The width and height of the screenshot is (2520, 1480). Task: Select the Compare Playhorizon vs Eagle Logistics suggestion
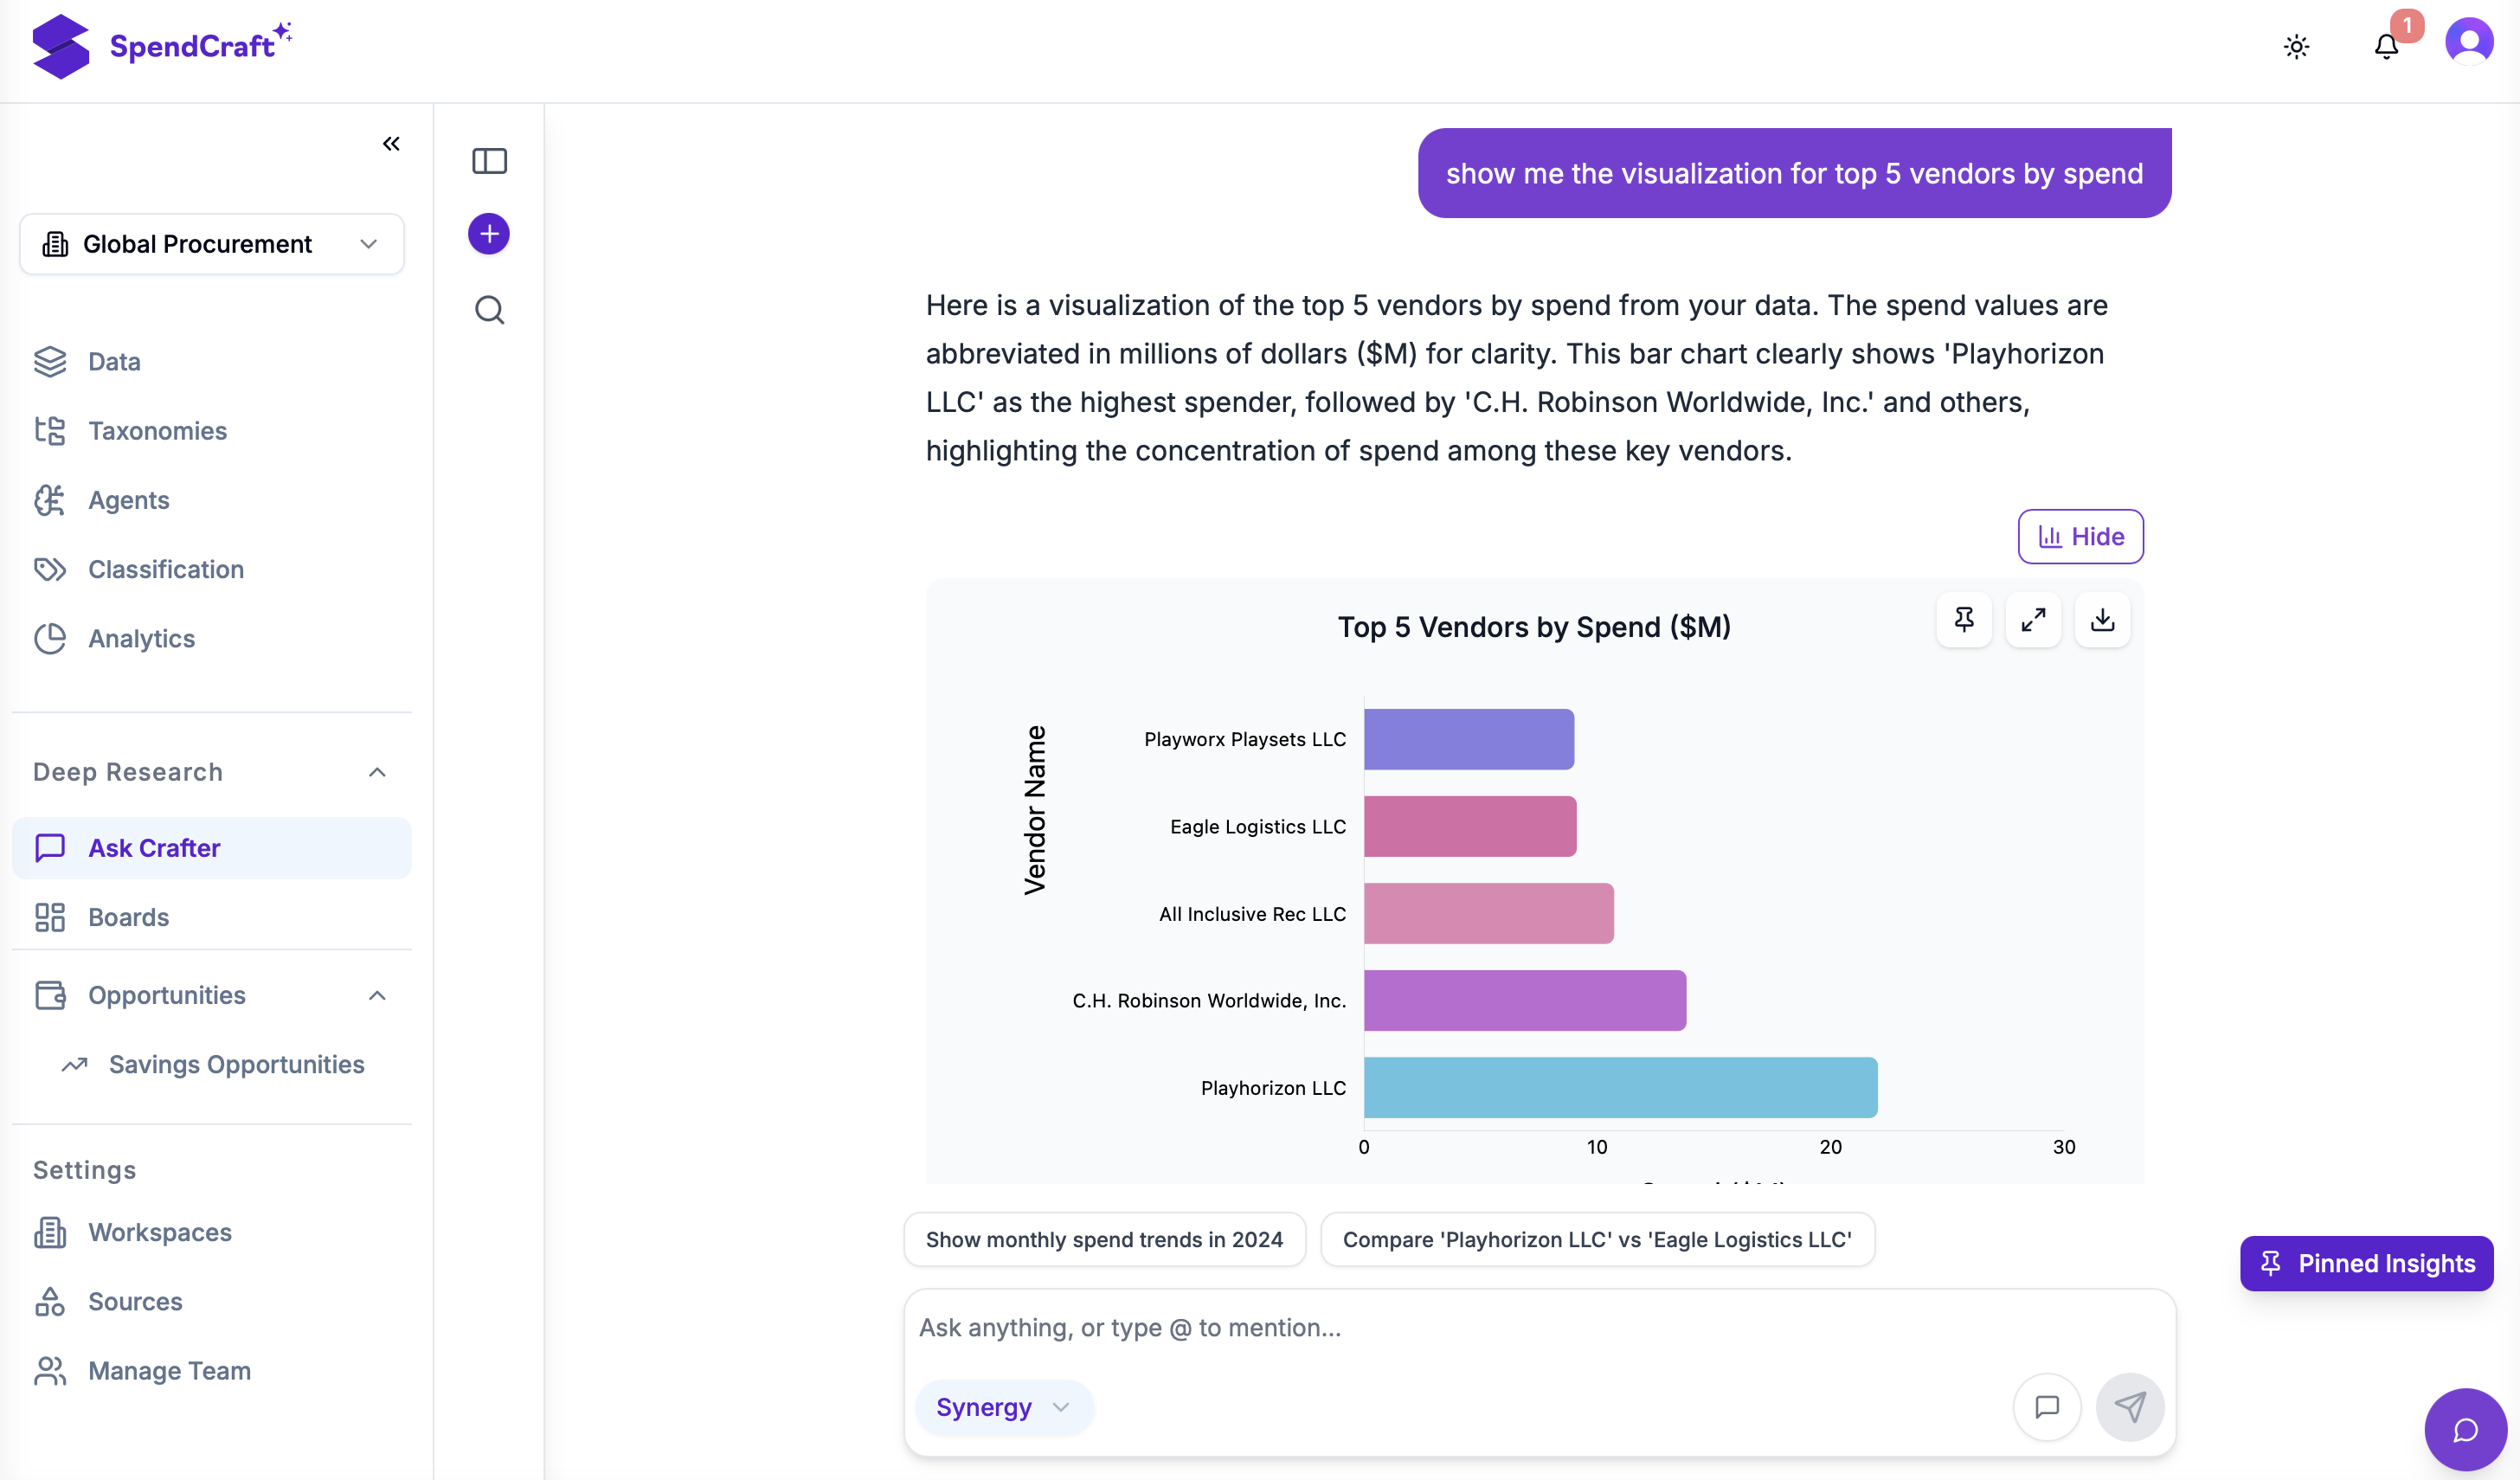[1597, 1239]
